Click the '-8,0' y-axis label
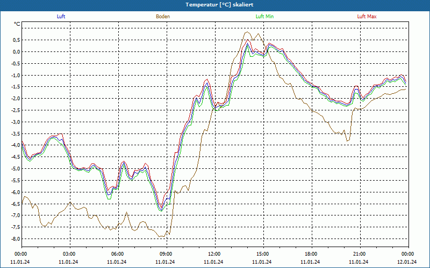 [x=16, y=239]
